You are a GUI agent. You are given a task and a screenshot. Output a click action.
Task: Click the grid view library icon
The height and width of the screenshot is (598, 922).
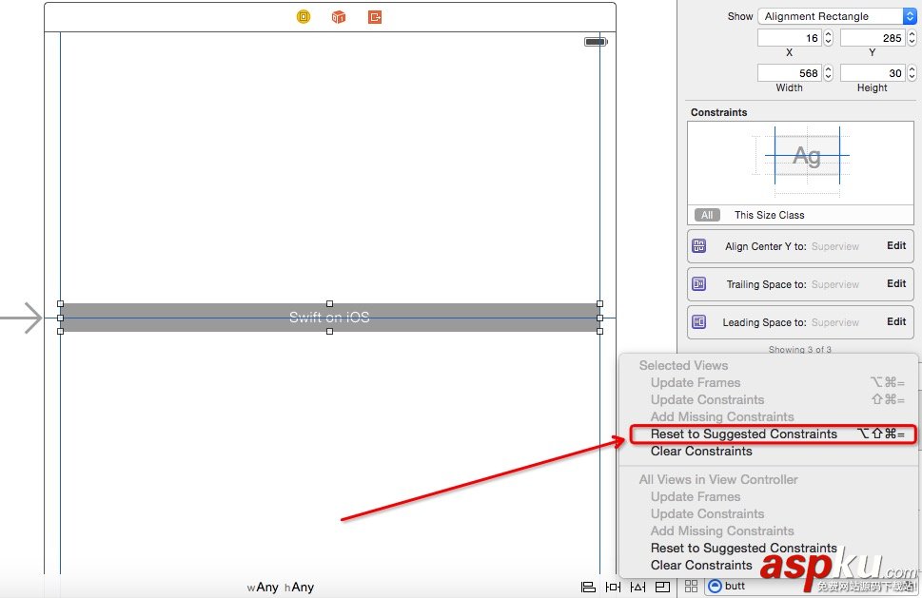click(x=692, y=586)
